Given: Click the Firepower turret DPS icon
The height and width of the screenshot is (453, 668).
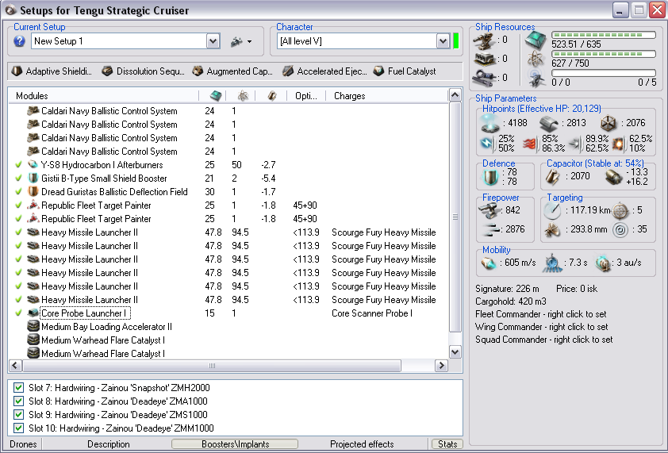Looking at the screenshot, I should pyautogui.click(x=488, y=210).
